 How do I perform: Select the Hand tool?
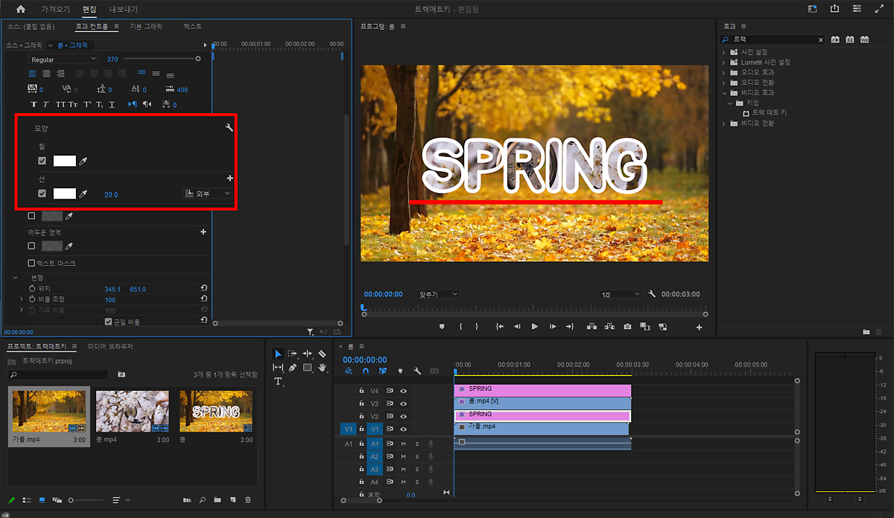(x=322, y=368)
